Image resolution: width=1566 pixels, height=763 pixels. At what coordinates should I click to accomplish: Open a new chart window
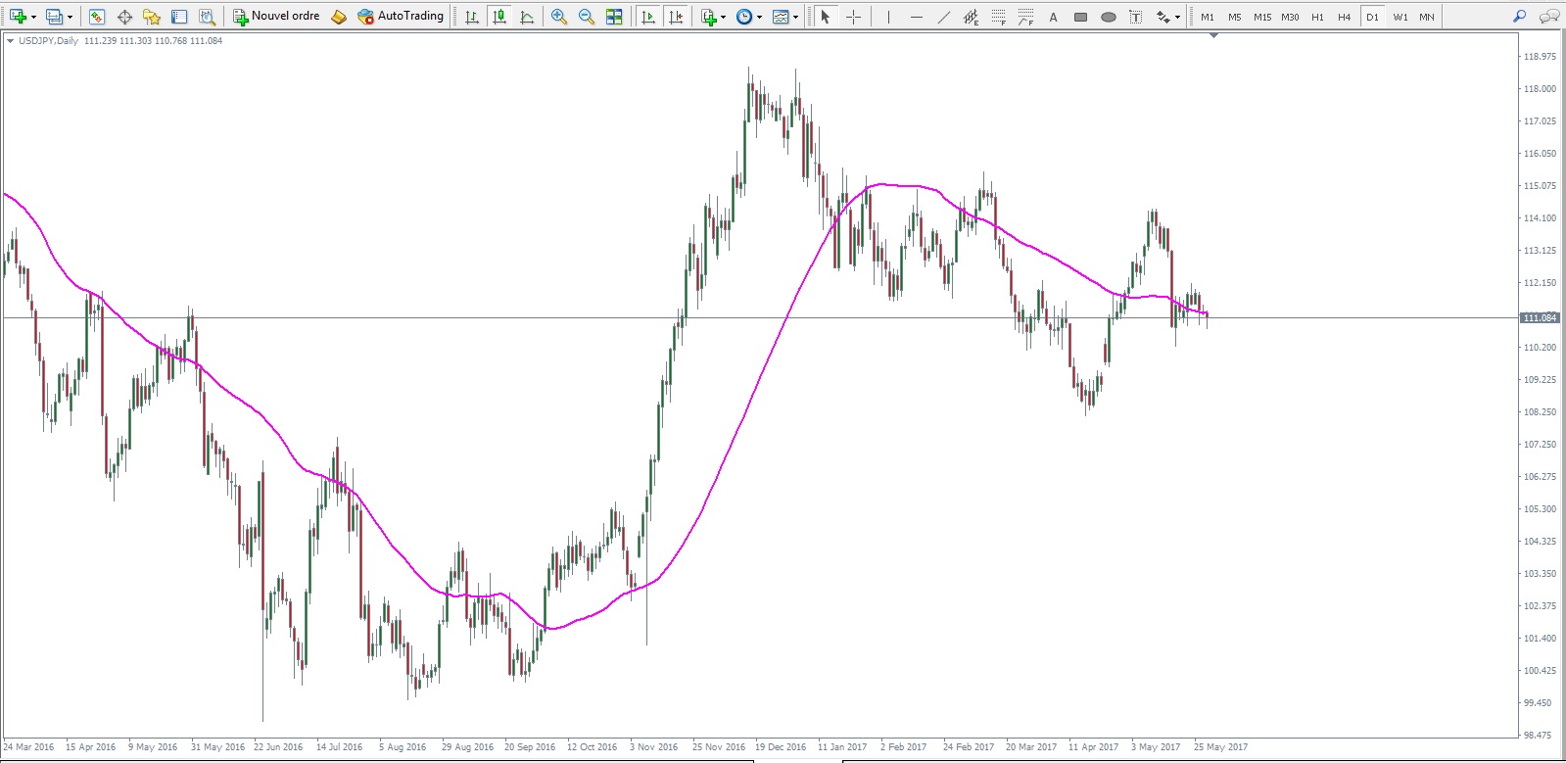pyautogui.click(x=18, y=17)
